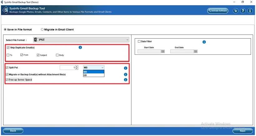Decrease the split size spinner value
Screen dimensions: 256x136
pyautogui.click(x=77, y=68)
